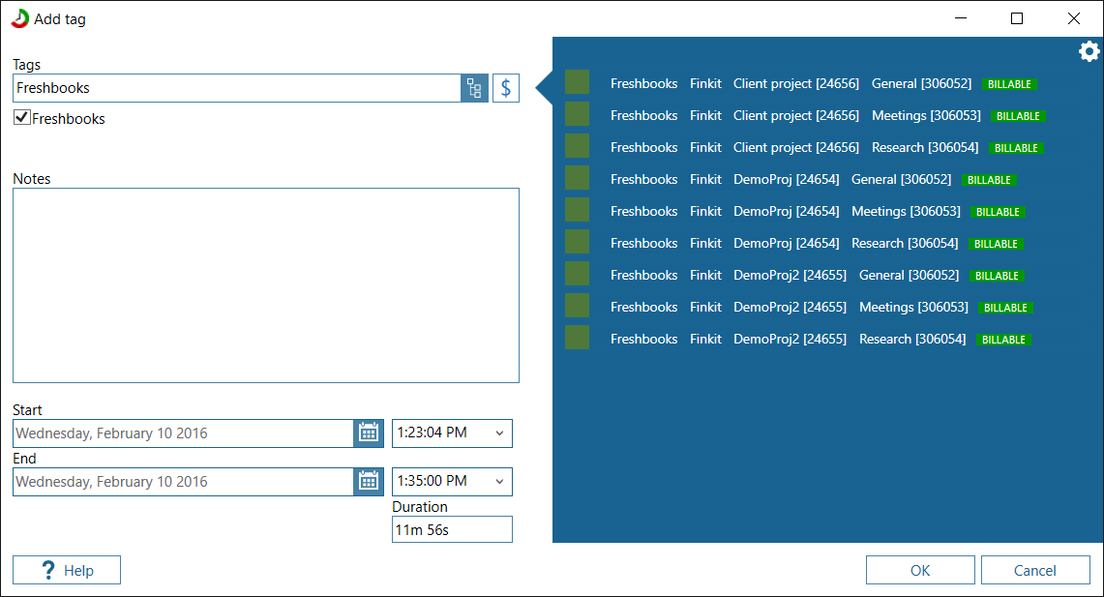Click swatch for Client project Meetings row
The height and width of the screenshot is (597, 1104).
coord(578,114)
